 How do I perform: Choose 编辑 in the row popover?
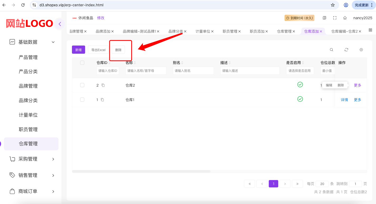(x=329, y=85)
